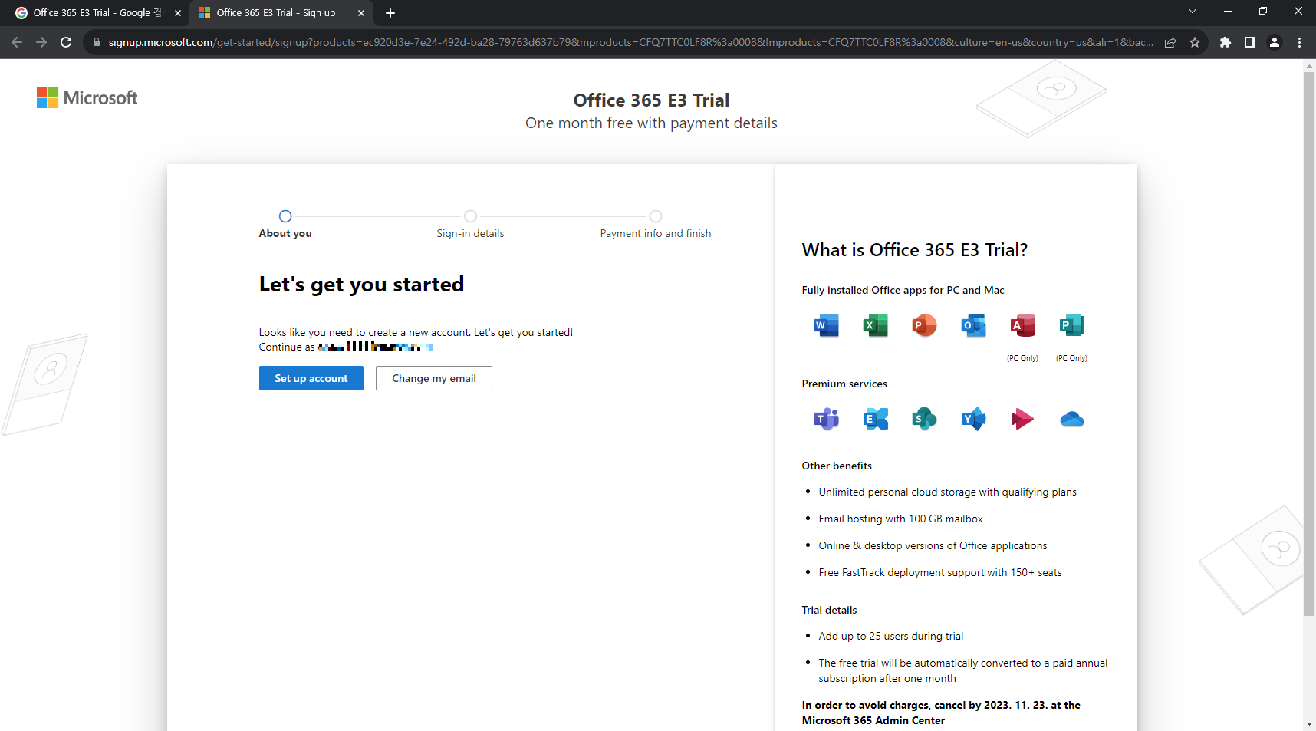1316x731 pixels.
Task: Share this page from address bar
Action: (1170, 42)
